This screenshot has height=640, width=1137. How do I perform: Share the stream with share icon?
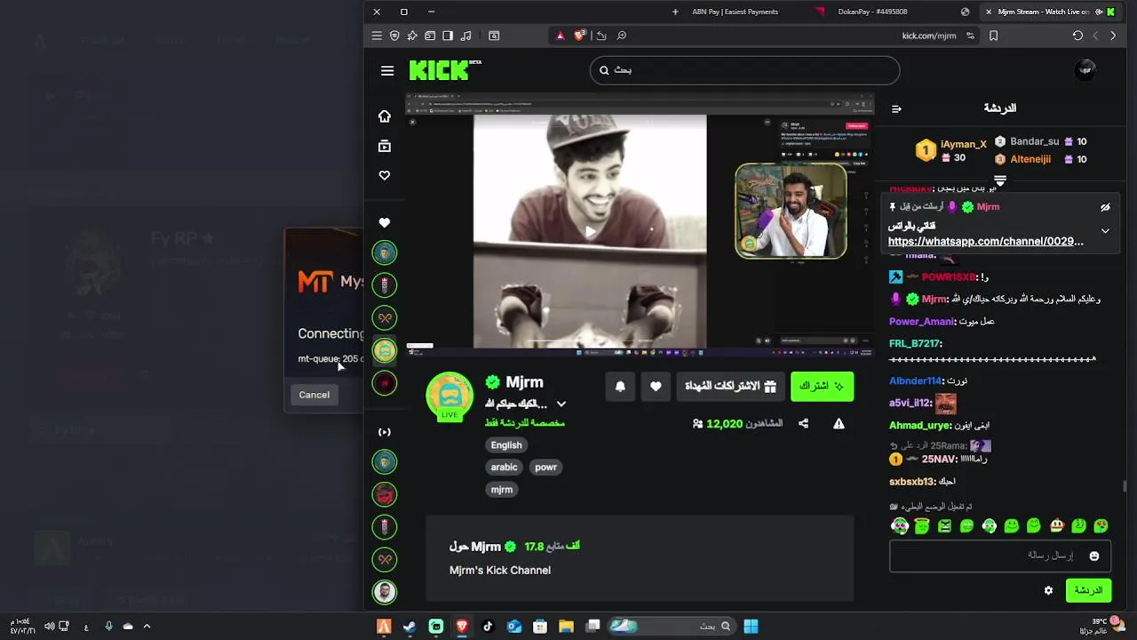pos(803,424)
